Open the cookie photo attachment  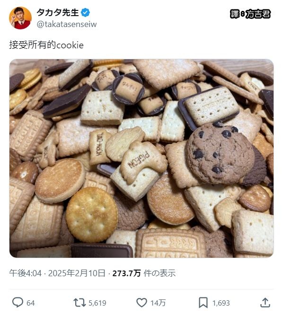point(141,158)
